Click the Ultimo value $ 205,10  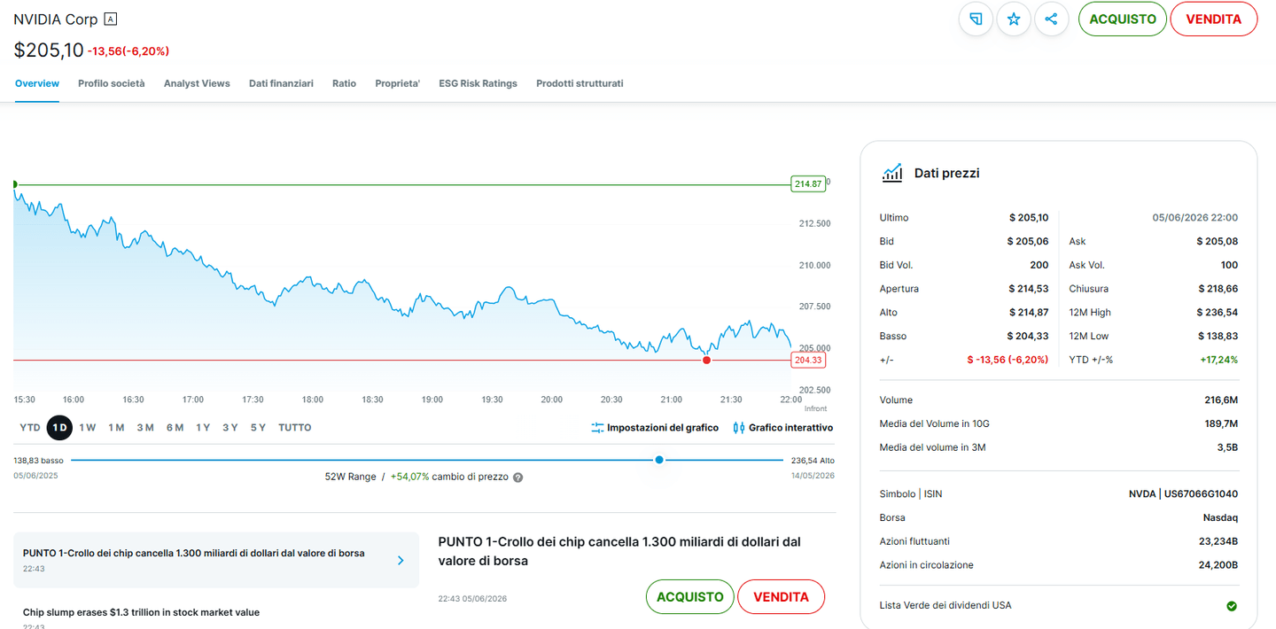coord(1029,218)
